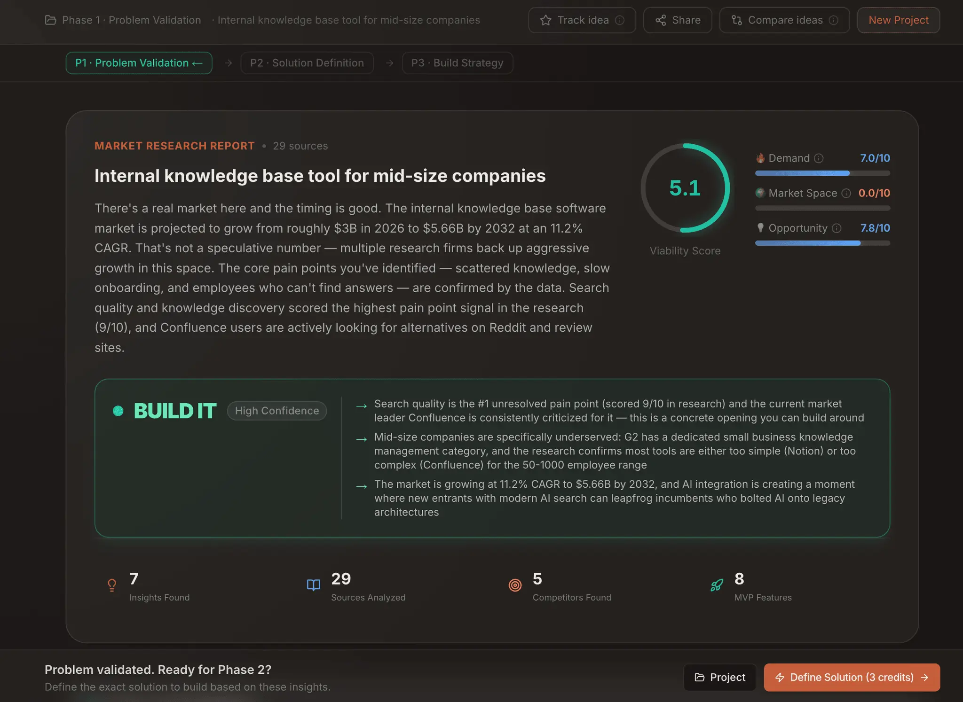Image resolution: width=963 pixels, height=702 pixels.
Task: Click the target icon for Competitors Found
Action: [515, 585]
